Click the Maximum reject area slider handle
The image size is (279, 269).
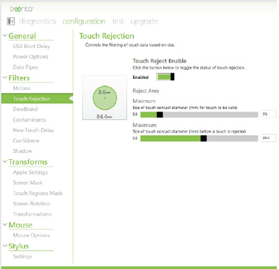[204, 138]
